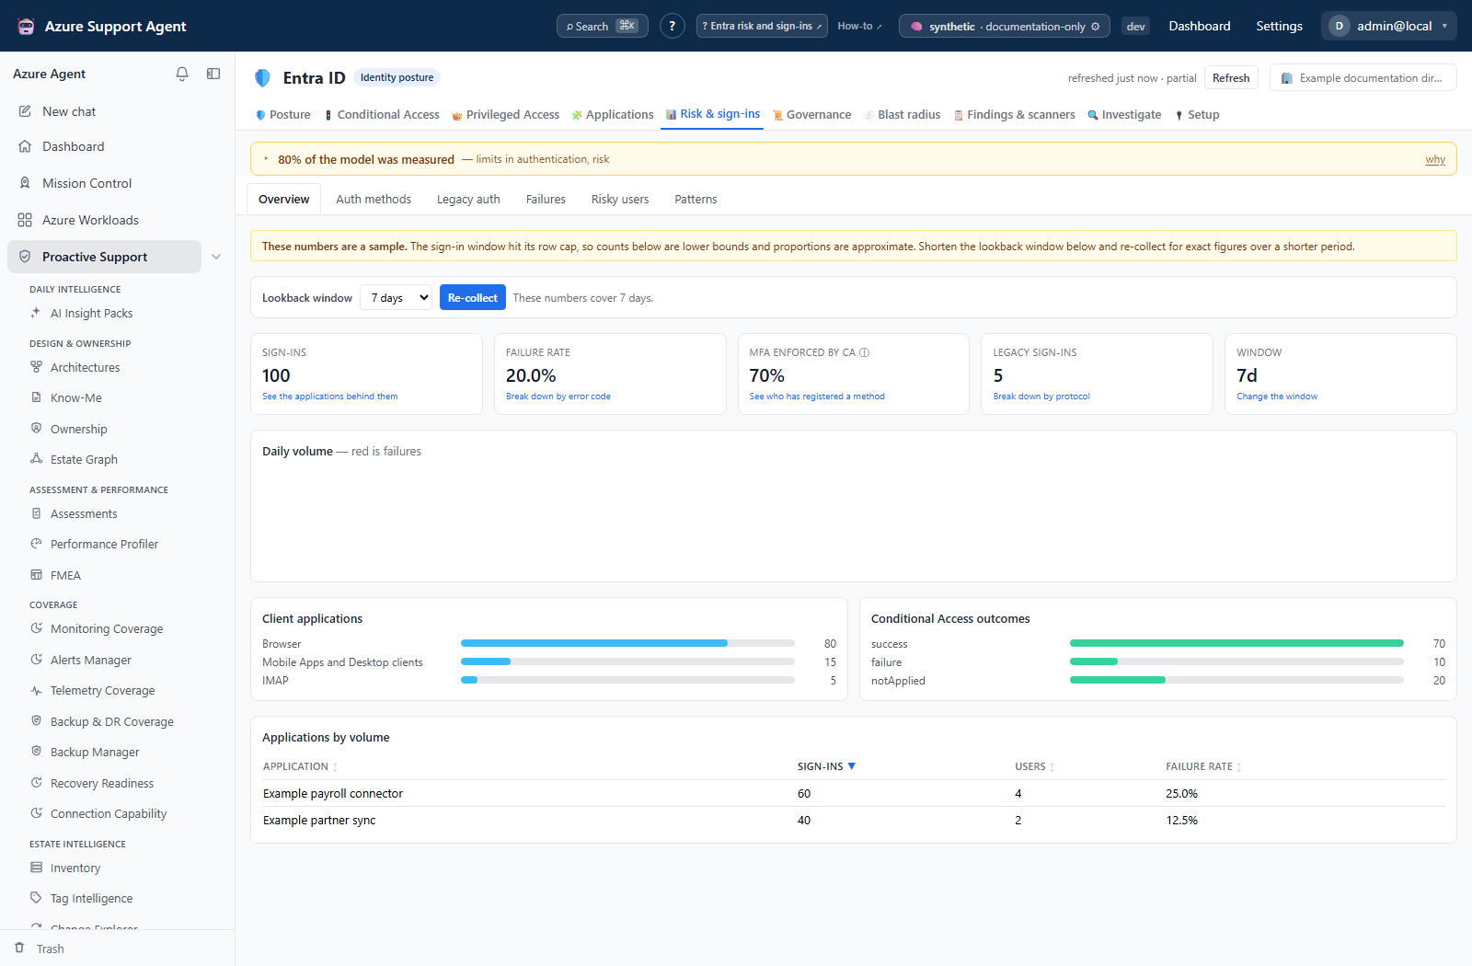Open the Blast radius tab

[902, 115]
